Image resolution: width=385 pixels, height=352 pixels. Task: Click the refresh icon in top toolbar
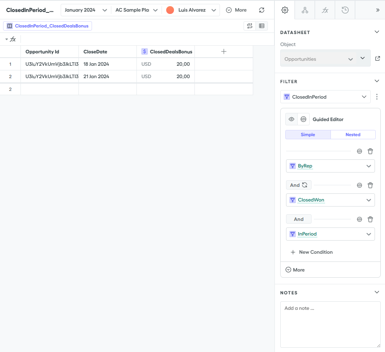pyautogui.click(x=262, y=10)
